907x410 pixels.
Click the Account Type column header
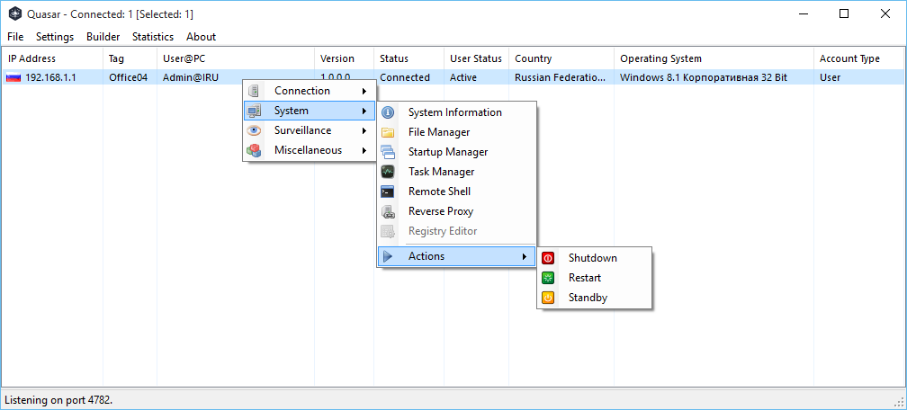(x=849, y=58)
